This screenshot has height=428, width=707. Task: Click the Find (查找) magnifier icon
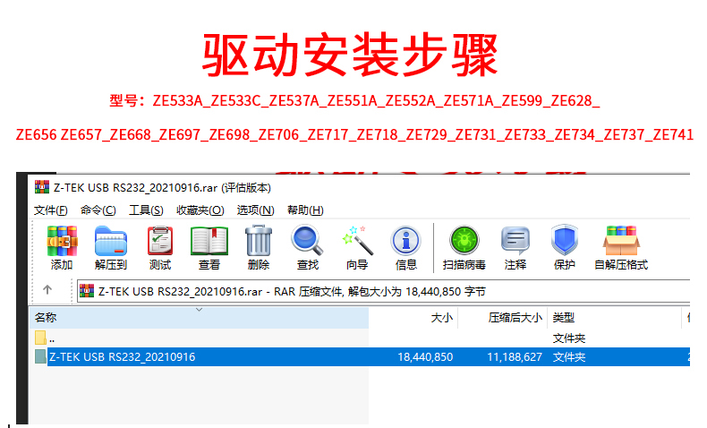click(x=308, y=241)
